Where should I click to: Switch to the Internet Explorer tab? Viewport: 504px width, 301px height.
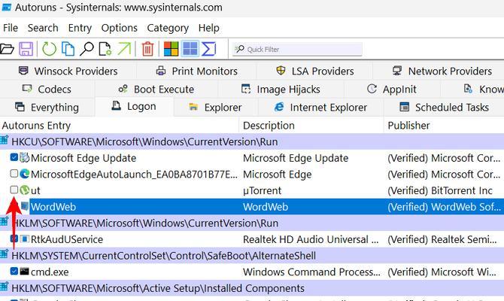tap(320, 108)
